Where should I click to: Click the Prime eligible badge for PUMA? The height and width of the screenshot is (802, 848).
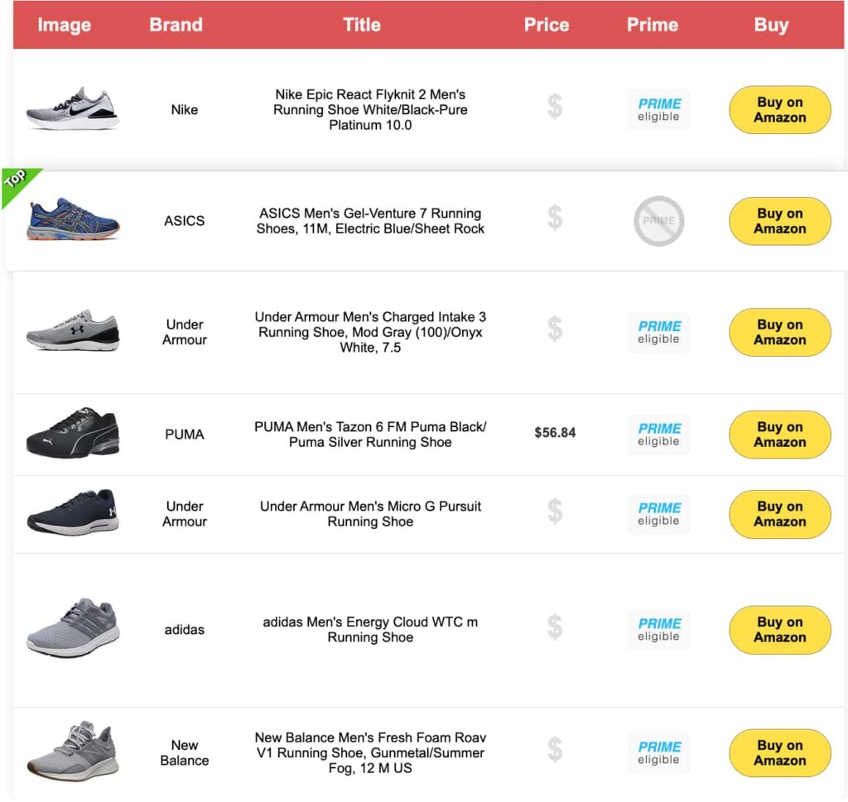[x=658, y=435]
